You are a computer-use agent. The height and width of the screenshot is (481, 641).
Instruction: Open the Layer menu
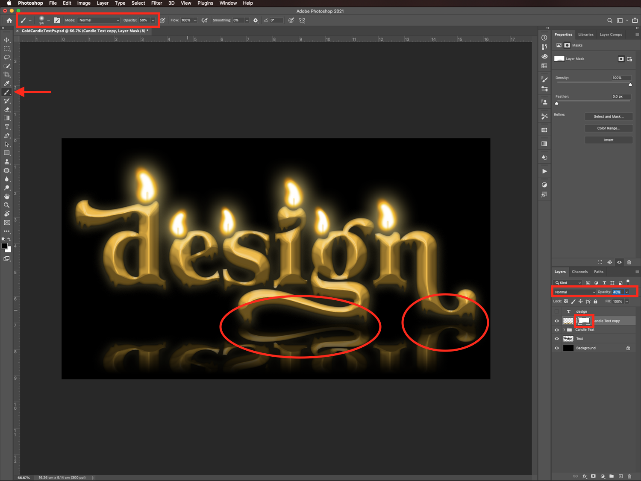click(103, 3)
